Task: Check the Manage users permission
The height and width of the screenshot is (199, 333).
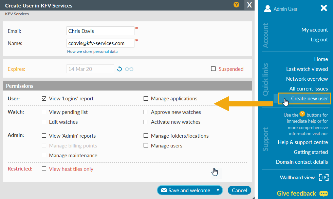Action: [x=146, y=146]
